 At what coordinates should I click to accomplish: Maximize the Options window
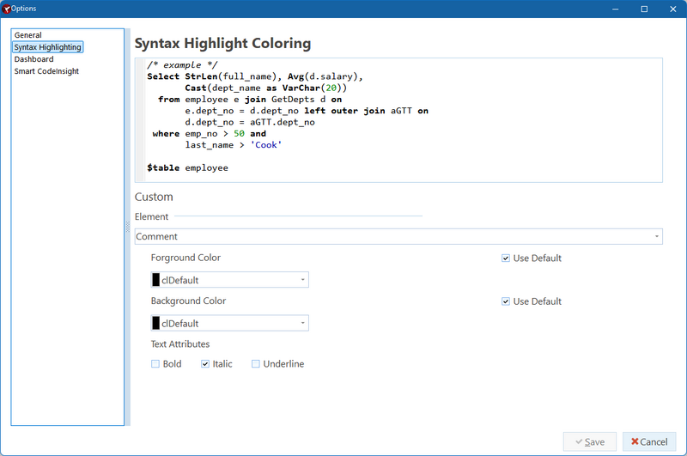pos(644,9)
